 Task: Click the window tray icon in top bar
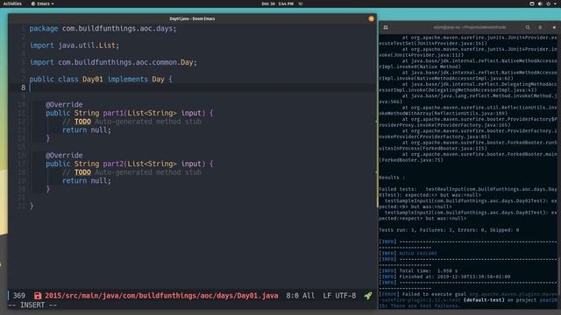pos(532,3)
